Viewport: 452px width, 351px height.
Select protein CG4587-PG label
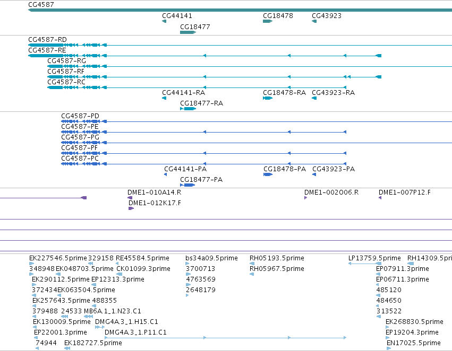[x=80, y=137]
